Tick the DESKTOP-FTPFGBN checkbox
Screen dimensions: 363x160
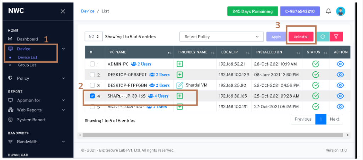pyautogui.click(x=93, y=85)
